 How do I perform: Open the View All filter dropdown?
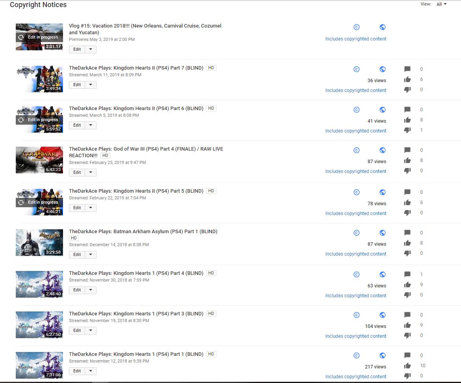pos(441,4)
